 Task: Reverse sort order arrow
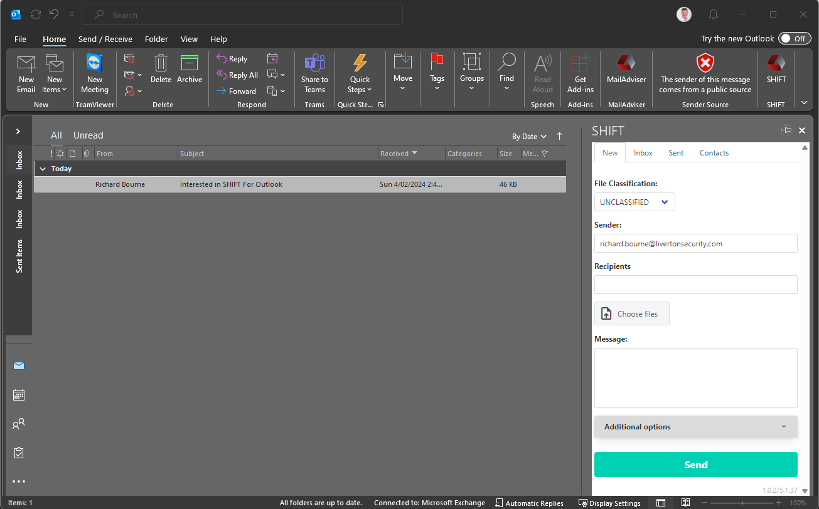559,136
